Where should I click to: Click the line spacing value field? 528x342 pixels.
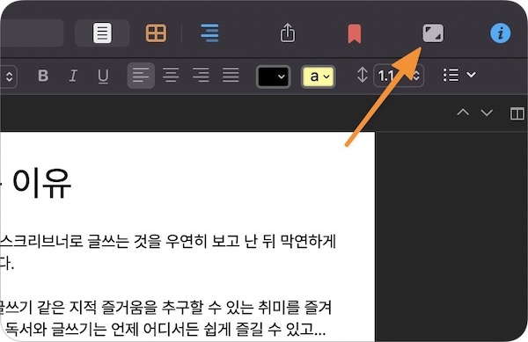[x=399, y=76]
